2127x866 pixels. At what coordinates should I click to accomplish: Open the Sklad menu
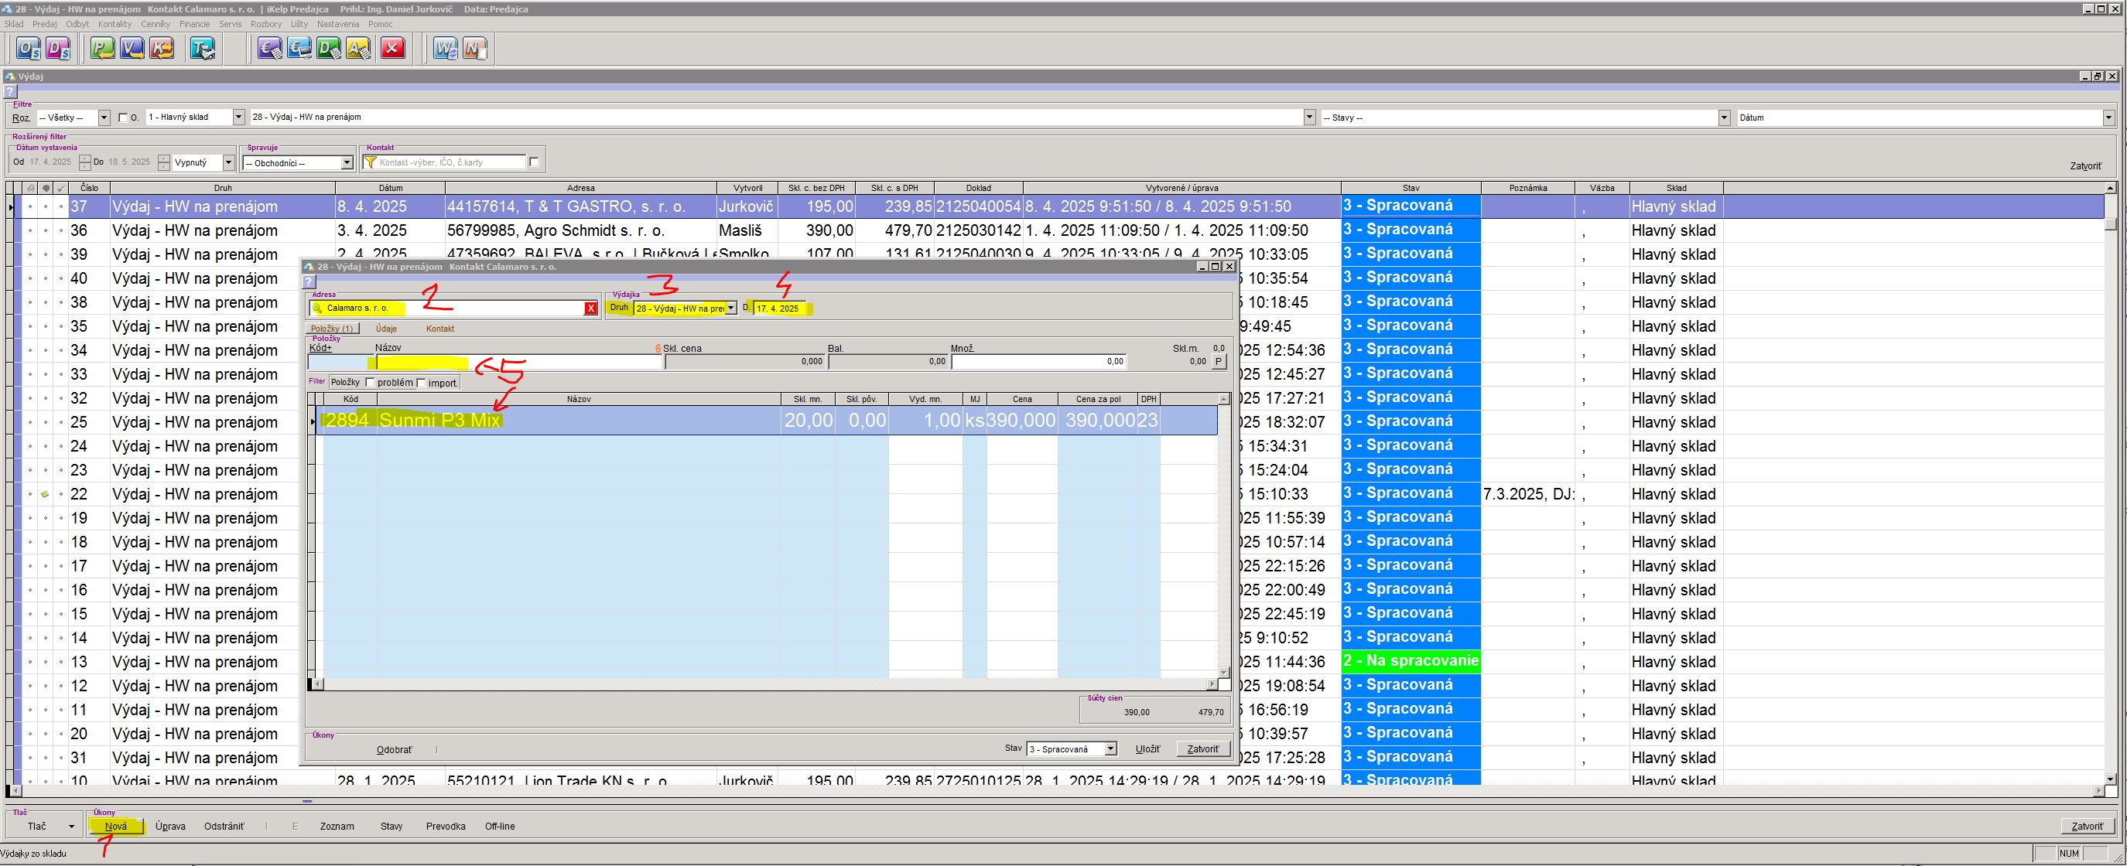14,24
